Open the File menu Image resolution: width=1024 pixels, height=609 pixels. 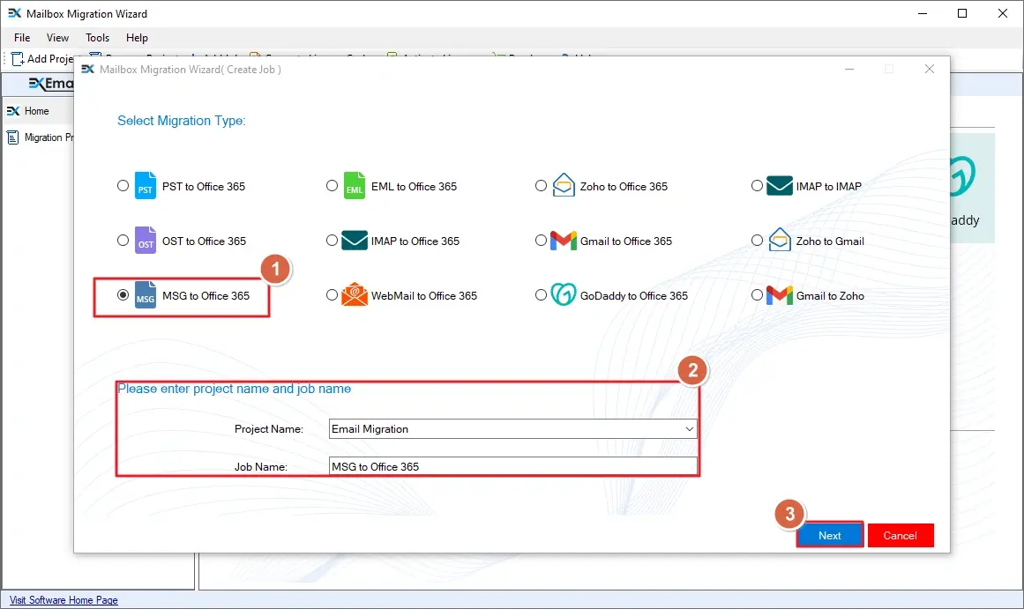pyautogui.click(x=20, y=38)
